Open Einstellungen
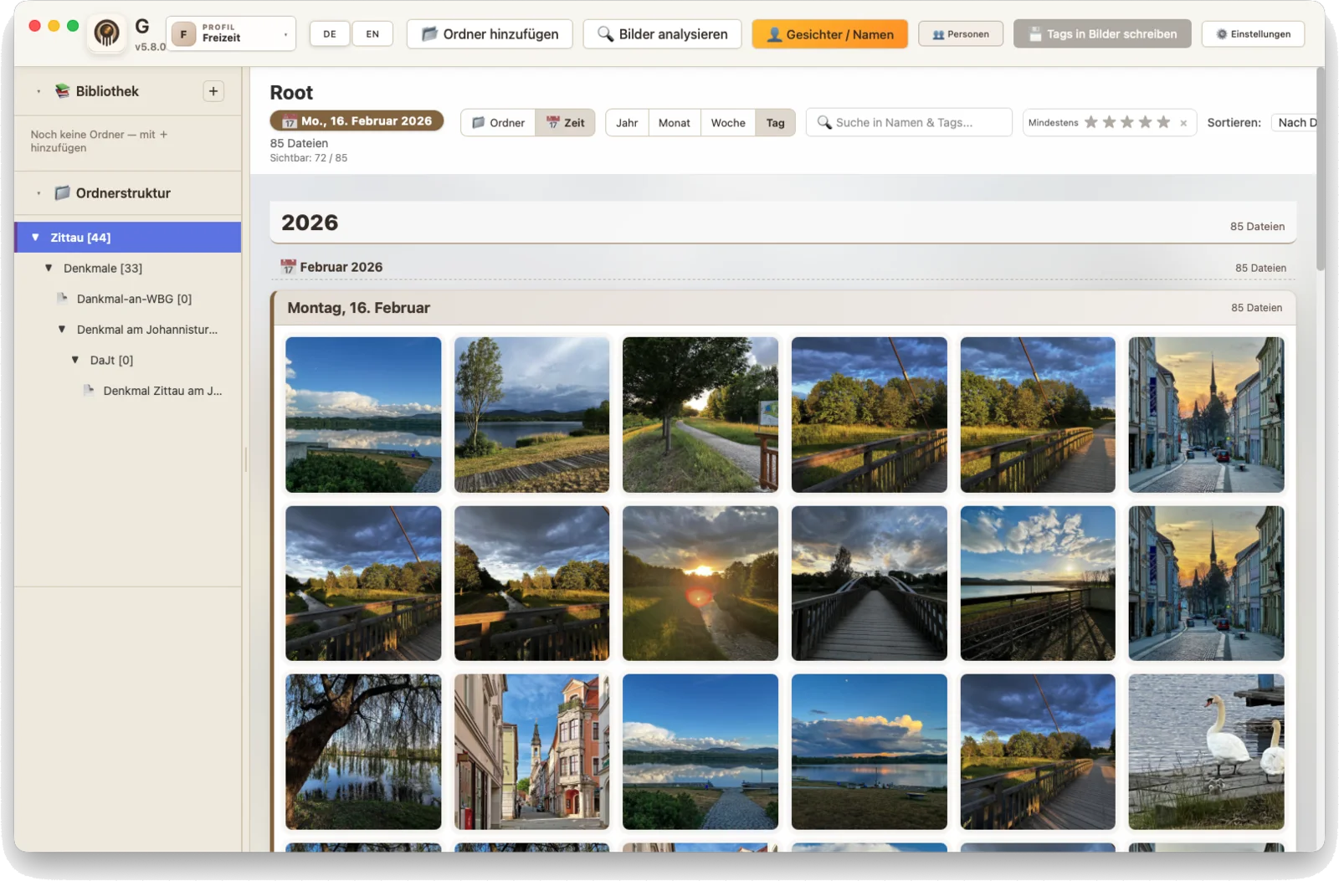 click(1253, 34)
